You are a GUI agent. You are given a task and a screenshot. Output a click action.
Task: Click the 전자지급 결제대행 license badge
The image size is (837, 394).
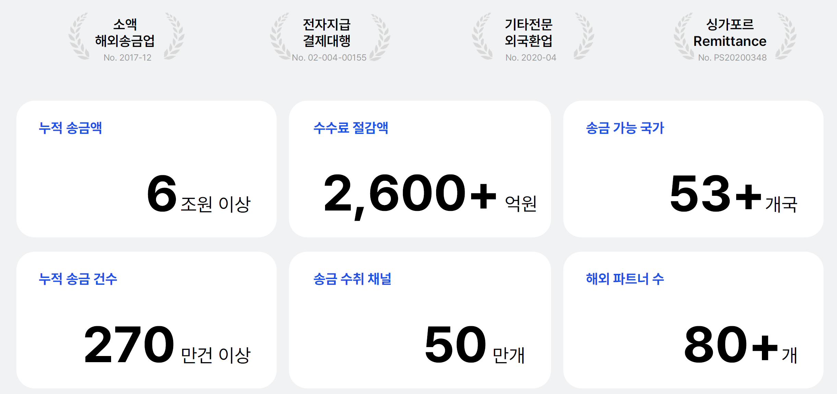pos(330,37)
